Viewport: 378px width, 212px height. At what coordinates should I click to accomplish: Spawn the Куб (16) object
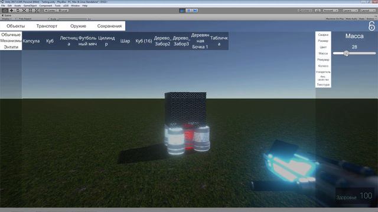(144, 41)
